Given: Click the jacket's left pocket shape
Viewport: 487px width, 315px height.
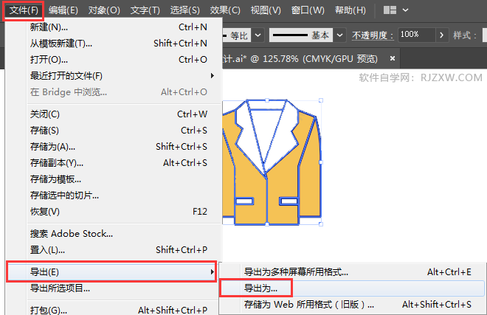Looking at the screenshot, I should 244,201.
